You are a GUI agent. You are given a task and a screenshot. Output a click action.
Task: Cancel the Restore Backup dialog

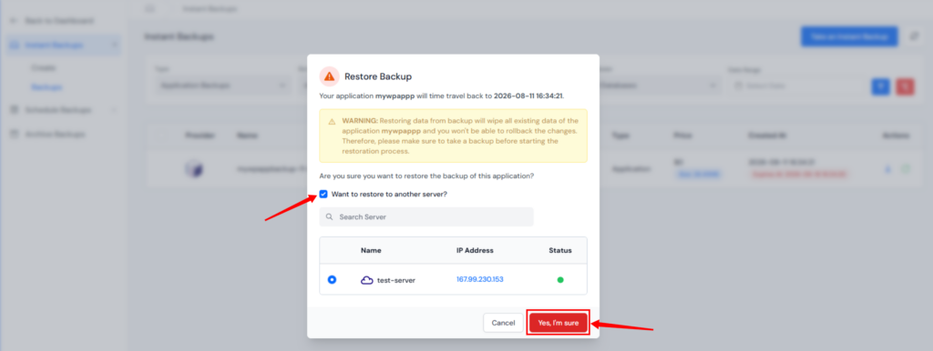[503, 323]
